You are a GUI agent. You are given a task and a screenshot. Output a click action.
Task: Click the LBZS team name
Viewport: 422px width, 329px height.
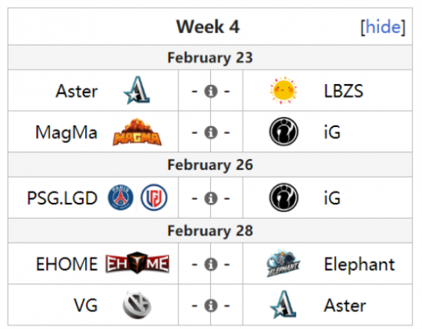pyautogui.click(x=344, y=91)
